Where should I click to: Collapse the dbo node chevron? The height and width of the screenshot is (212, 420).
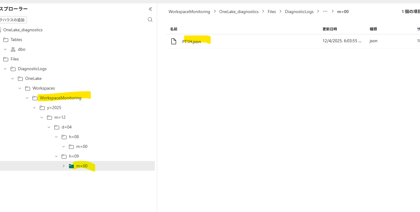tap(5, 49)
